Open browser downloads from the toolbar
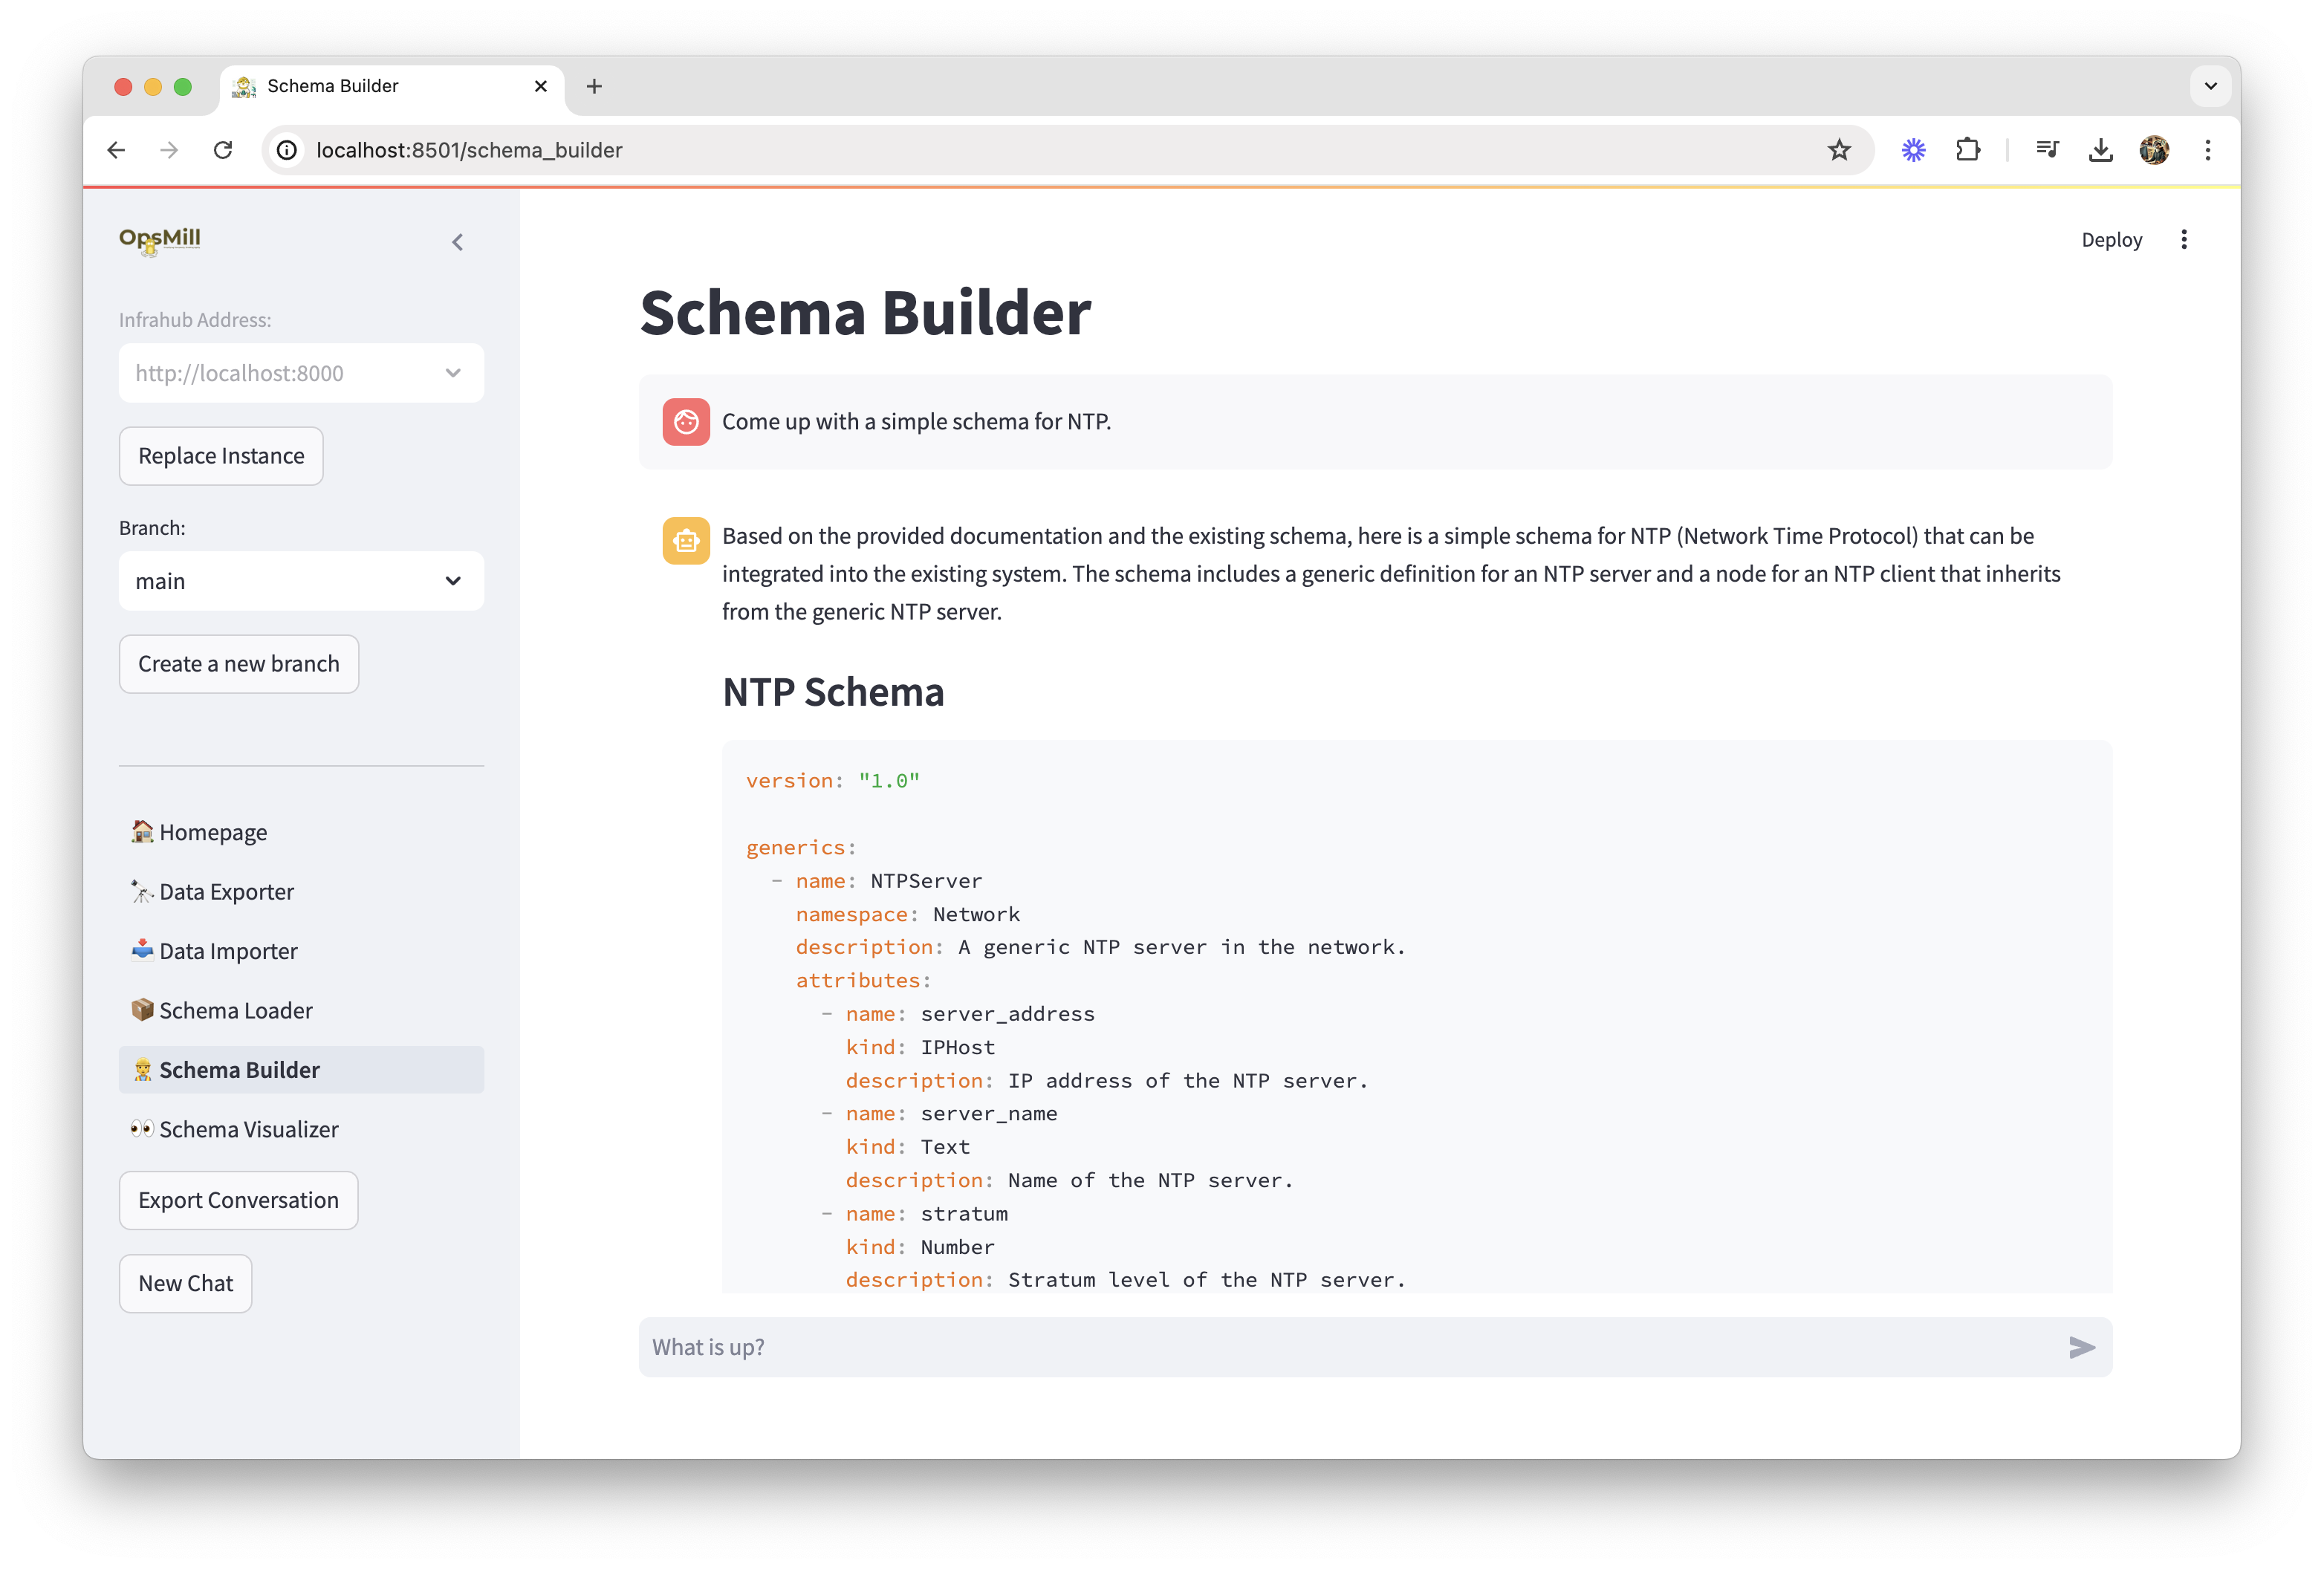 (x=2101, y=150)
